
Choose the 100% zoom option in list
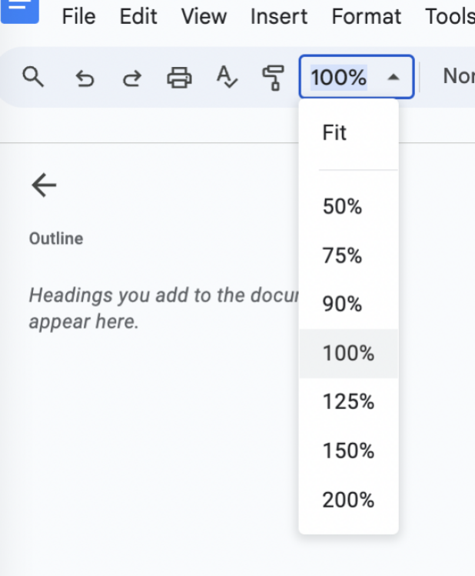point(349,354)
